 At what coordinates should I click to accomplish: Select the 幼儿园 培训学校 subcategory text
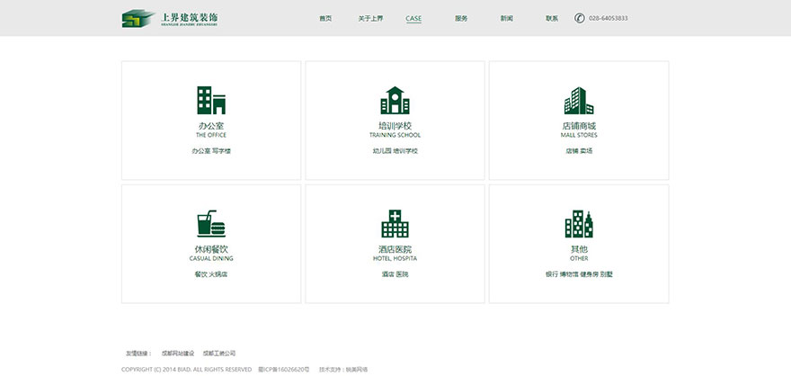(x=395, y=151)
